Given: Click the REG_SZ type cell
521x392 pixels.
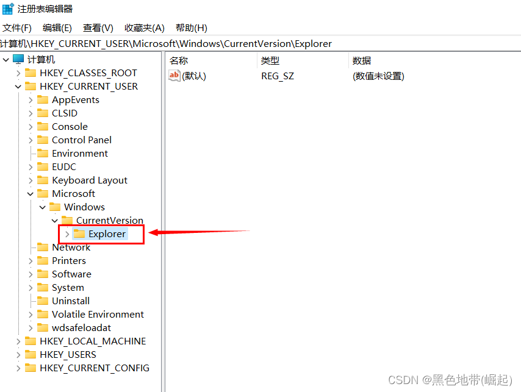Looking at the screenshot, I should click(278, 76).
